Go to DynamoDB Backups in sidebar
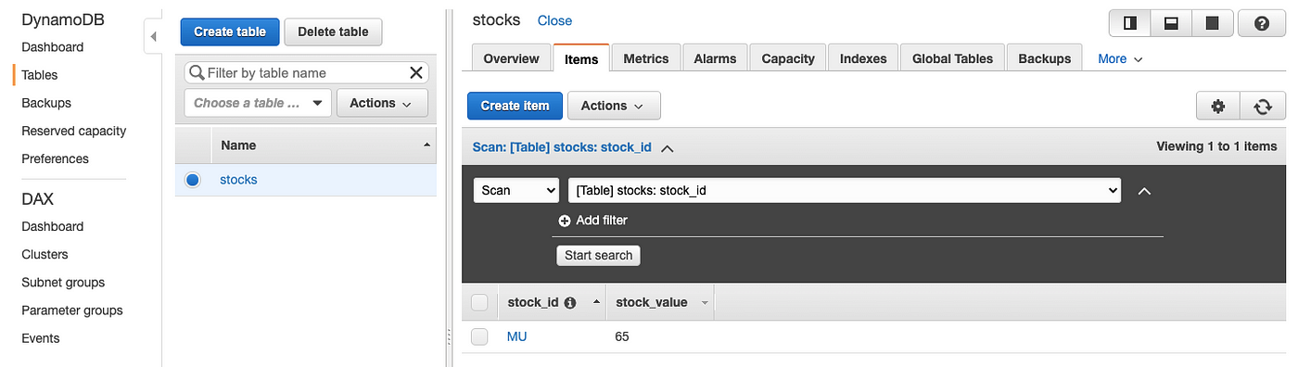This screenshot has width=1298, height=367. click(x=46, y=103)
